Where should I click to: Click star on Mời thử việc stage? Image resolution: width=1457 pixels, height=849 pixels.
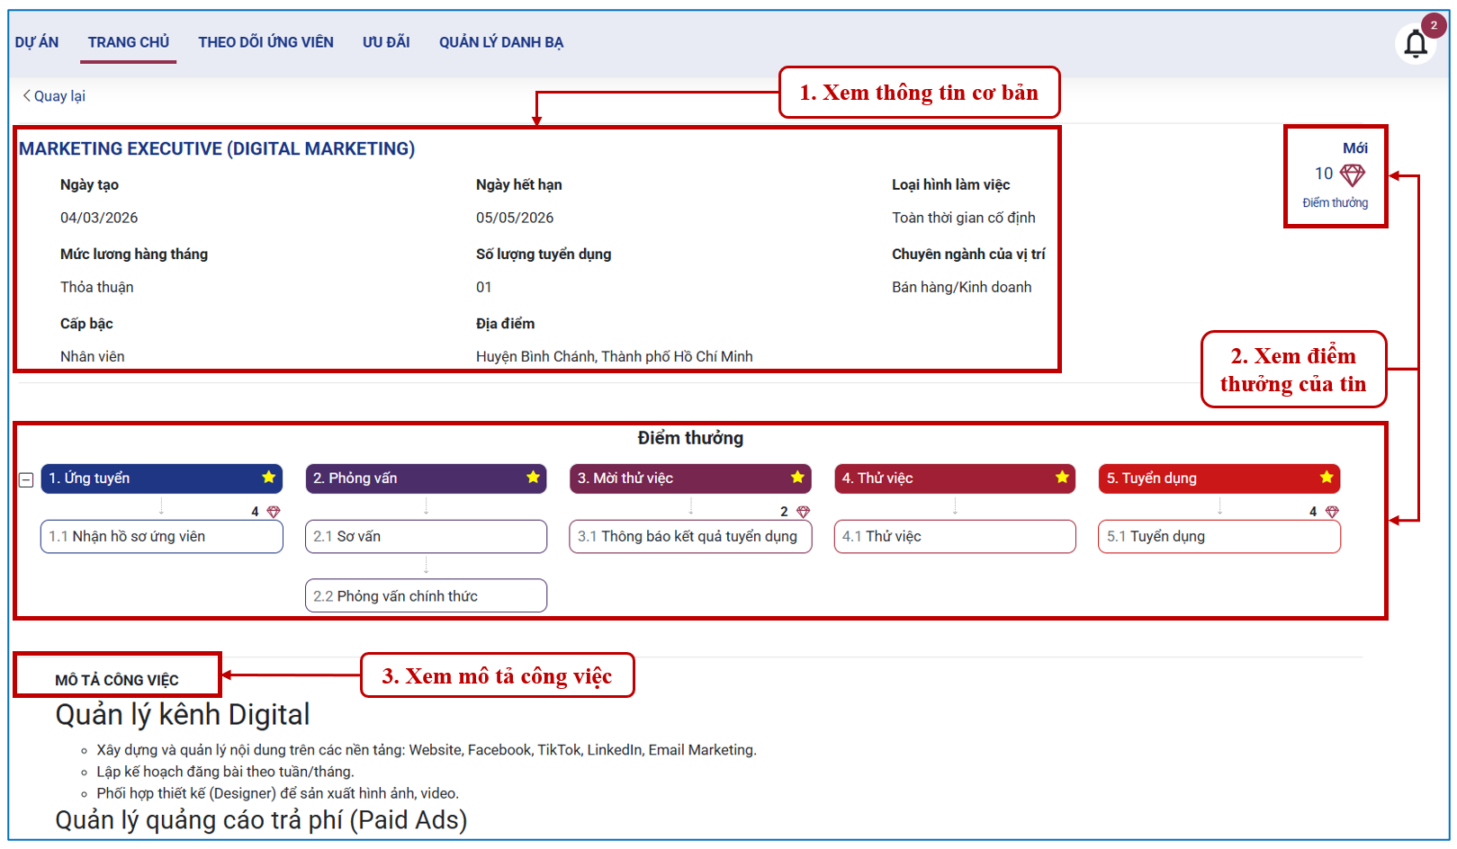coord(797,478)
